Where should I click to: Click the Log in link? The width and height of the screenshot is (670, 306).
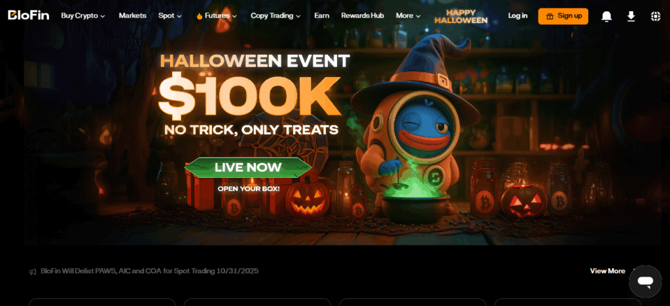click(x=518, y=16)
